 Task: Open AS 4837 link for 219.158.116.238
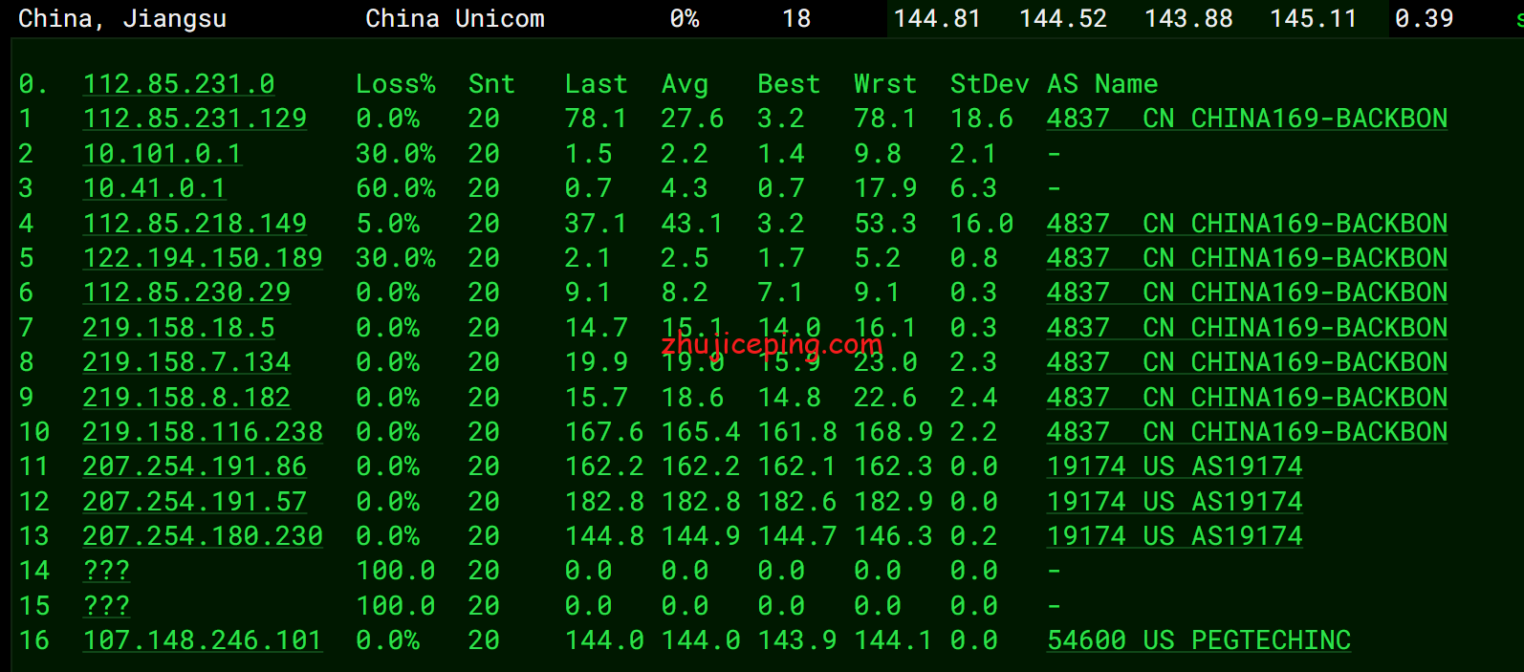[1247, 432]
